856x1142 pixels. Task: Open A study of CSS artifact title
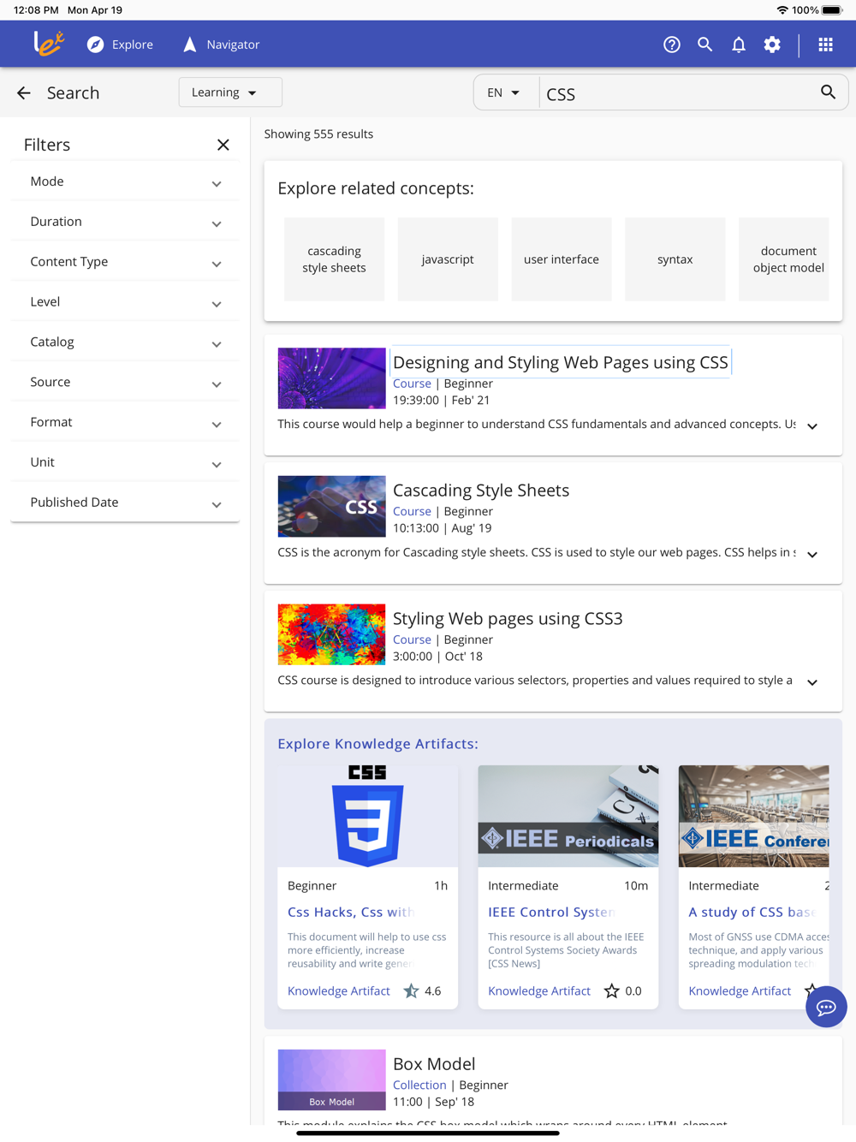751,912
